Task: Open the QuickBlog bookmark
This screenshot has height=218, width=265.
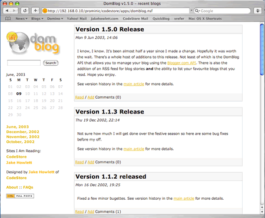Action: pos(161,19)
